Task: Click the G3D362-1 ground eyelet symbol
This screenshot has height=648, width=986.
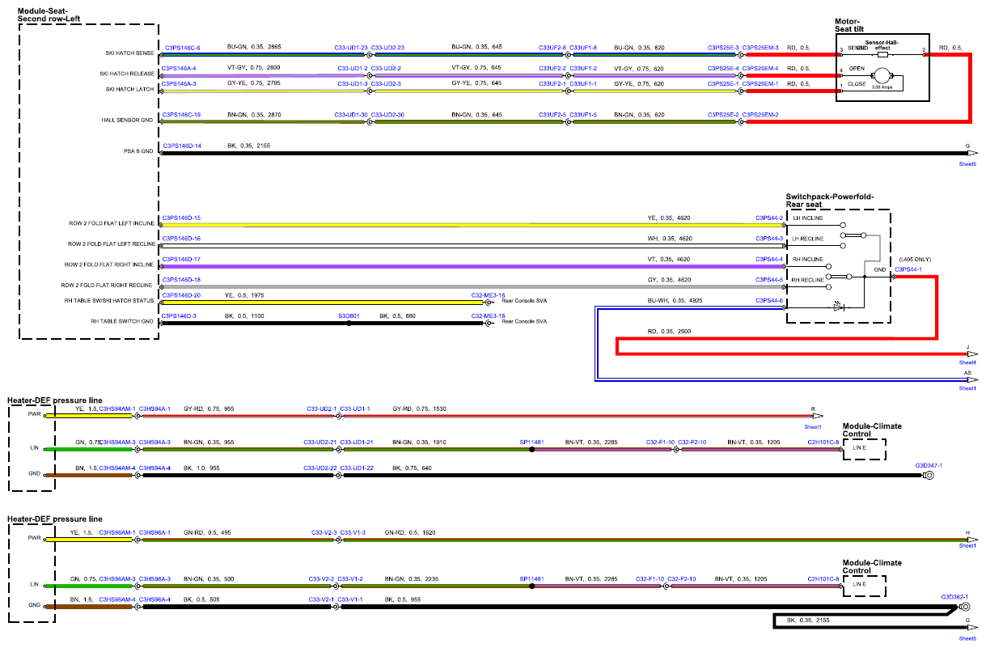Action: tap(965, 606)
